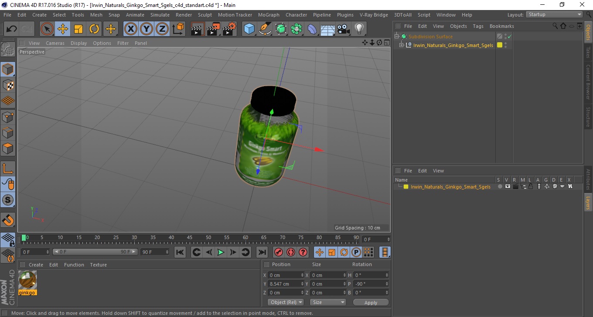Viewport: 593px width, 317px height.
Task: Collapse the Subdivision Surface hierarchy
Action: (x=397, y=37)
